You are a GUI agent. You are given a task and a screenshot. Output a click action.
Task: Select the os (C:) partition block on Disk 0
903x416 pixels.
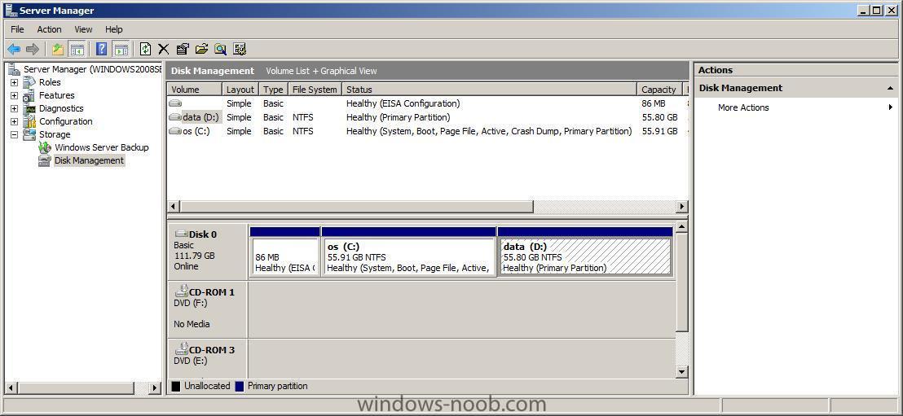coord(409,252)
